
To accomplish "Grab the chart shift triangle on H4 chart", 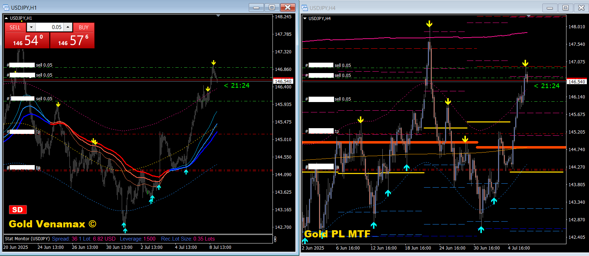I will click(x=529, y=16).
